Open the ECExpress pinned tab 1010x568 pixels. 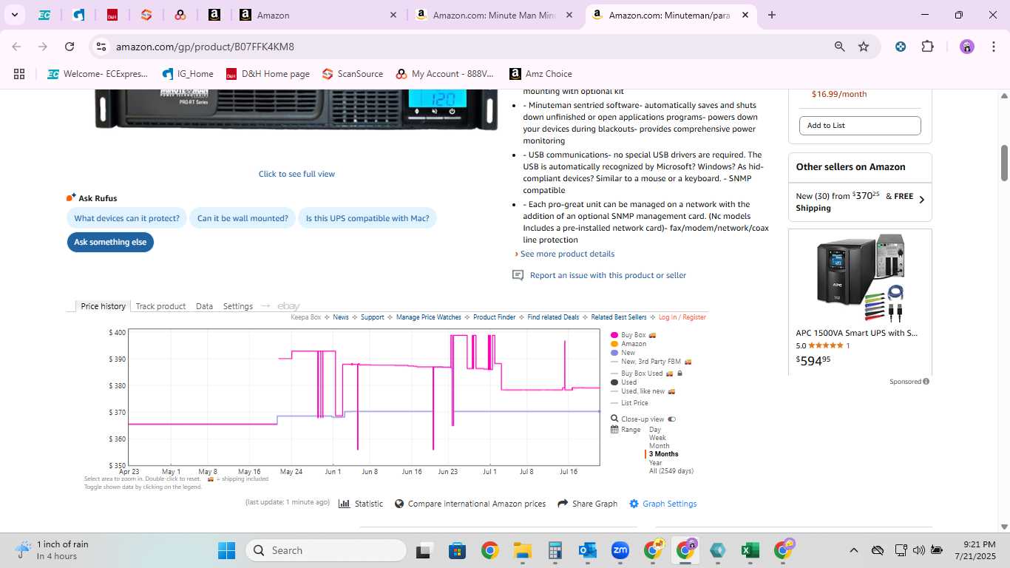click(x=44, y=15)
